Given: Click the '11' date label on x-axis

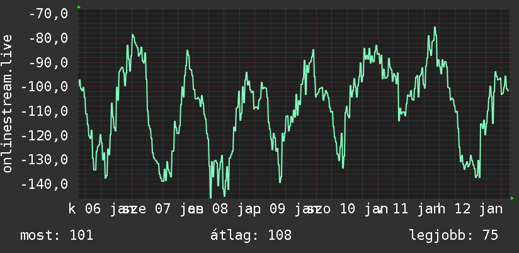Looking at the screenshot, I should click(x=401, y=209).
